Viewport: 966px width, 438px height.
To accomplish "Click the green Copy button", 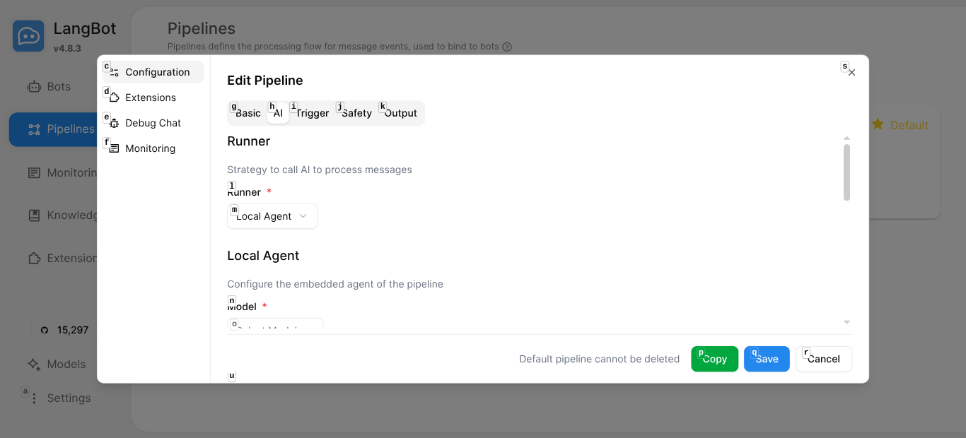I will [x=714, y=359].
